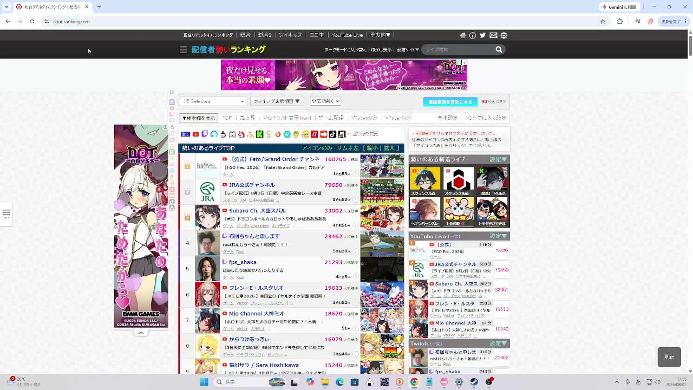This screenshot has width=693, height=390.
Task: Switch list to サムネ左 view
Action: coord(348,148)
